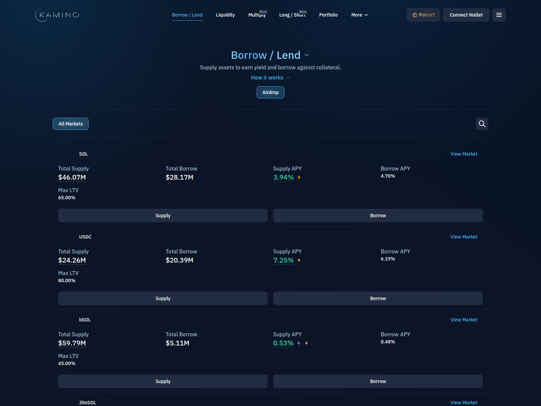Click the Kamino logo
The height and width of the screenshot is (406, 541).
57,15
